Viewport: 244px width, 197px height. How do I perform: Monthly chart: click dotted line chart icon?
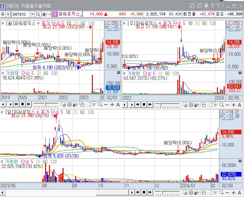(x=88, y=105)
